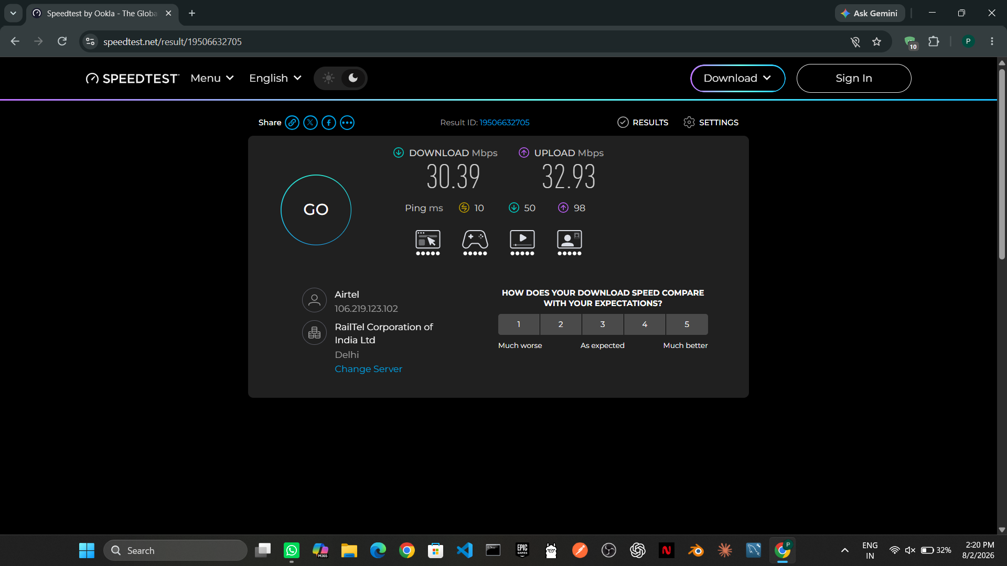Open a new browser tab
The image size is (1007, 566).
(x=192, y=14)
